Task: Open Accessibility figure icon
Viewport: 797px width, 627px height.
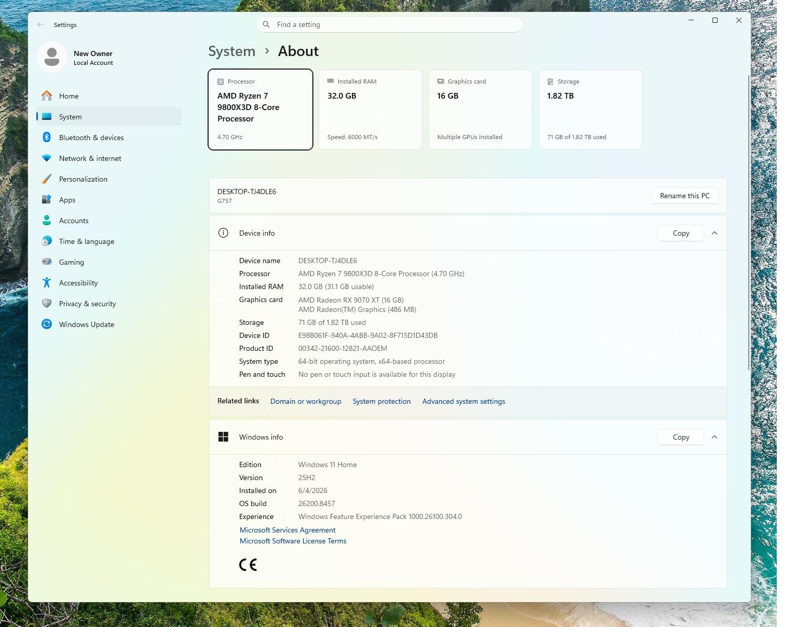Action: click(47, 283)
